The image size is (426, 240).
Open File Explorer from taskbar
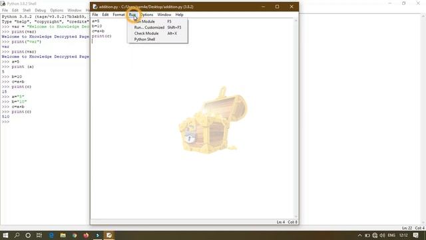pos(63,235)
